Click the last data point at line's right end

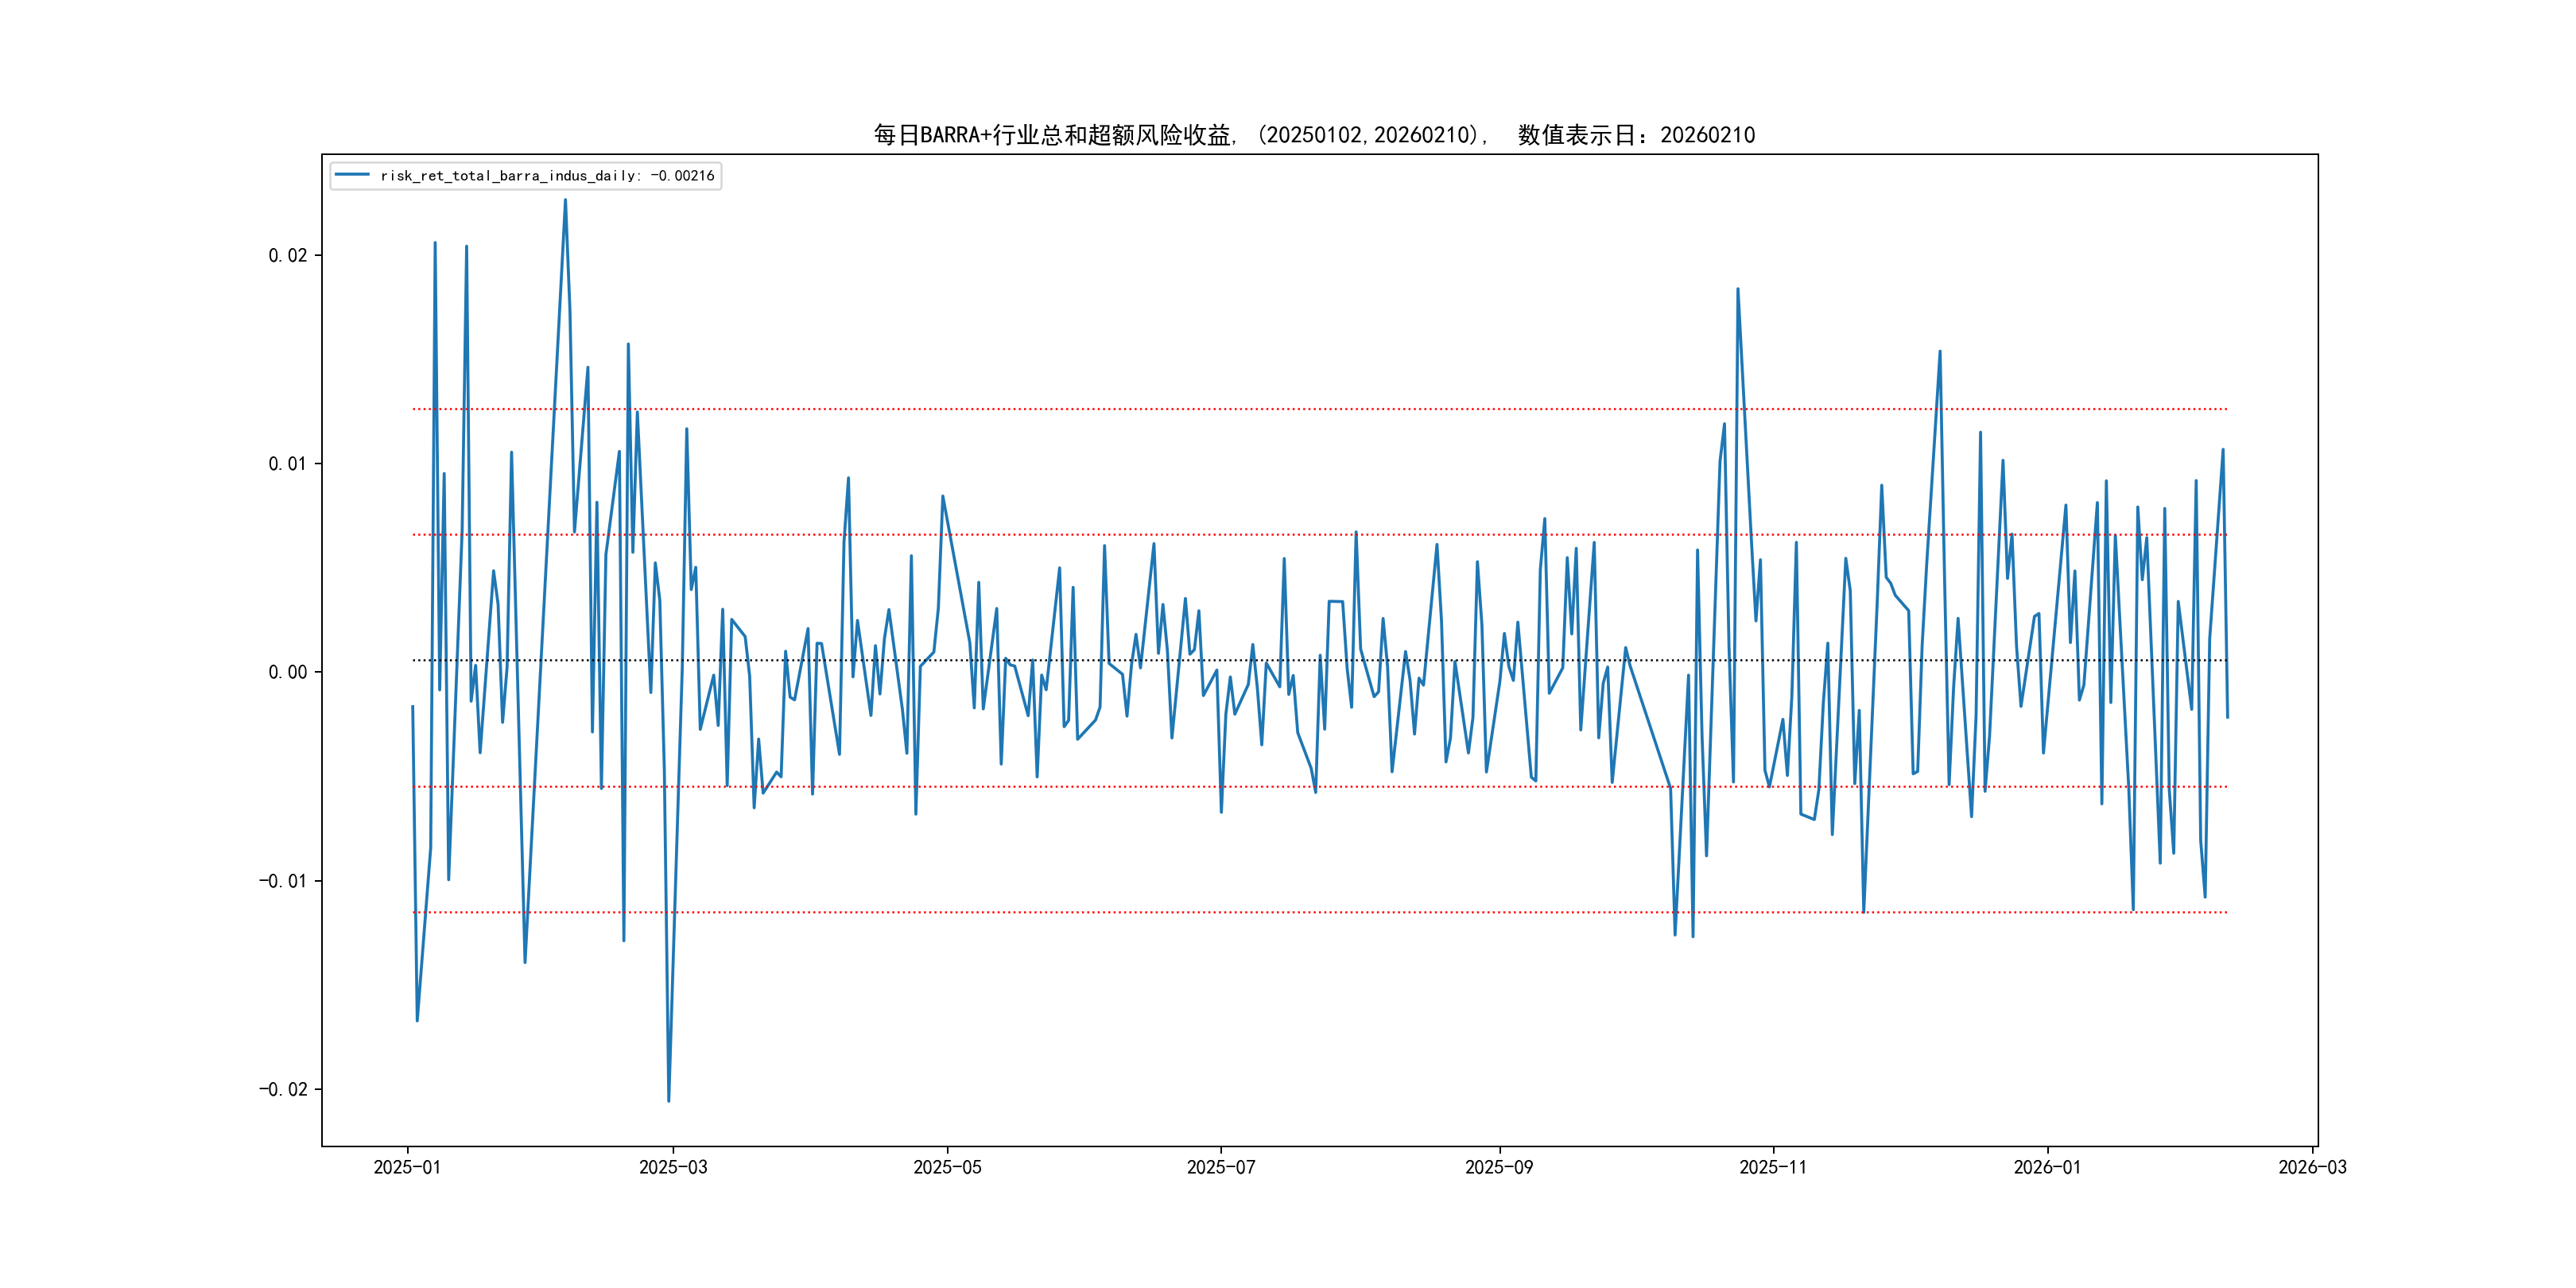point(2227,717)
